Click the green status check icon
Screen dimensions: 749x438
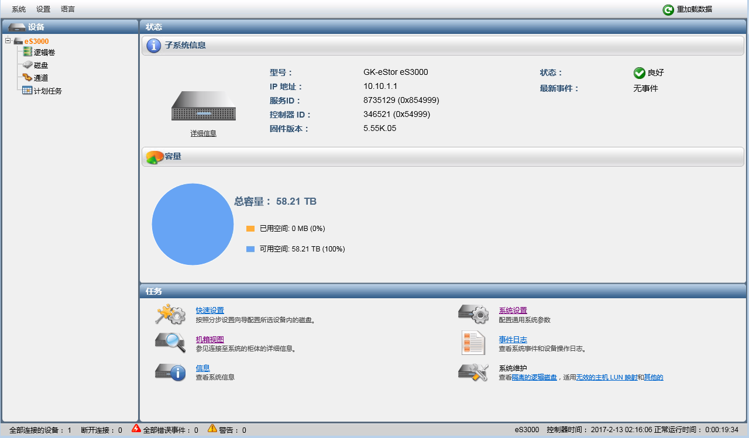click(640, 73)
